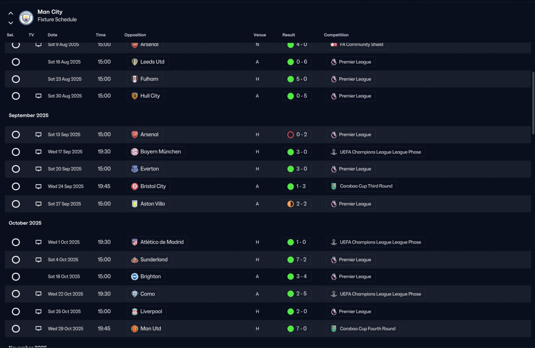This screenshot has width=535, height=348.
Task: Select the Everton fixture radio button
Action: tap(16, 169)
